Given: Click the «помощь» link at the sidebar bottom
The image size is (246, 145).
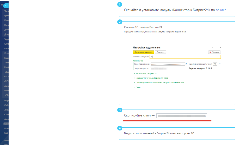Looking at the screenshot, I should click(7, 141).
